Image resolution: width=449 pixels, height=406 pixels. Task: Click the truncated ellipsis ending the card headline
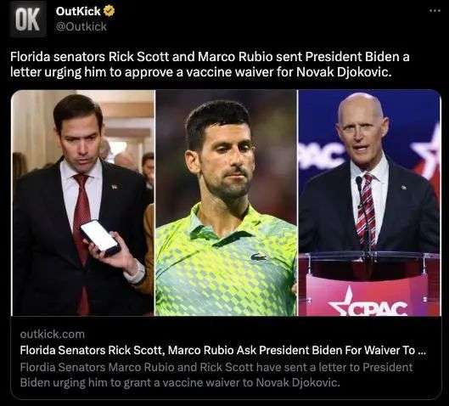coord(422,351)
